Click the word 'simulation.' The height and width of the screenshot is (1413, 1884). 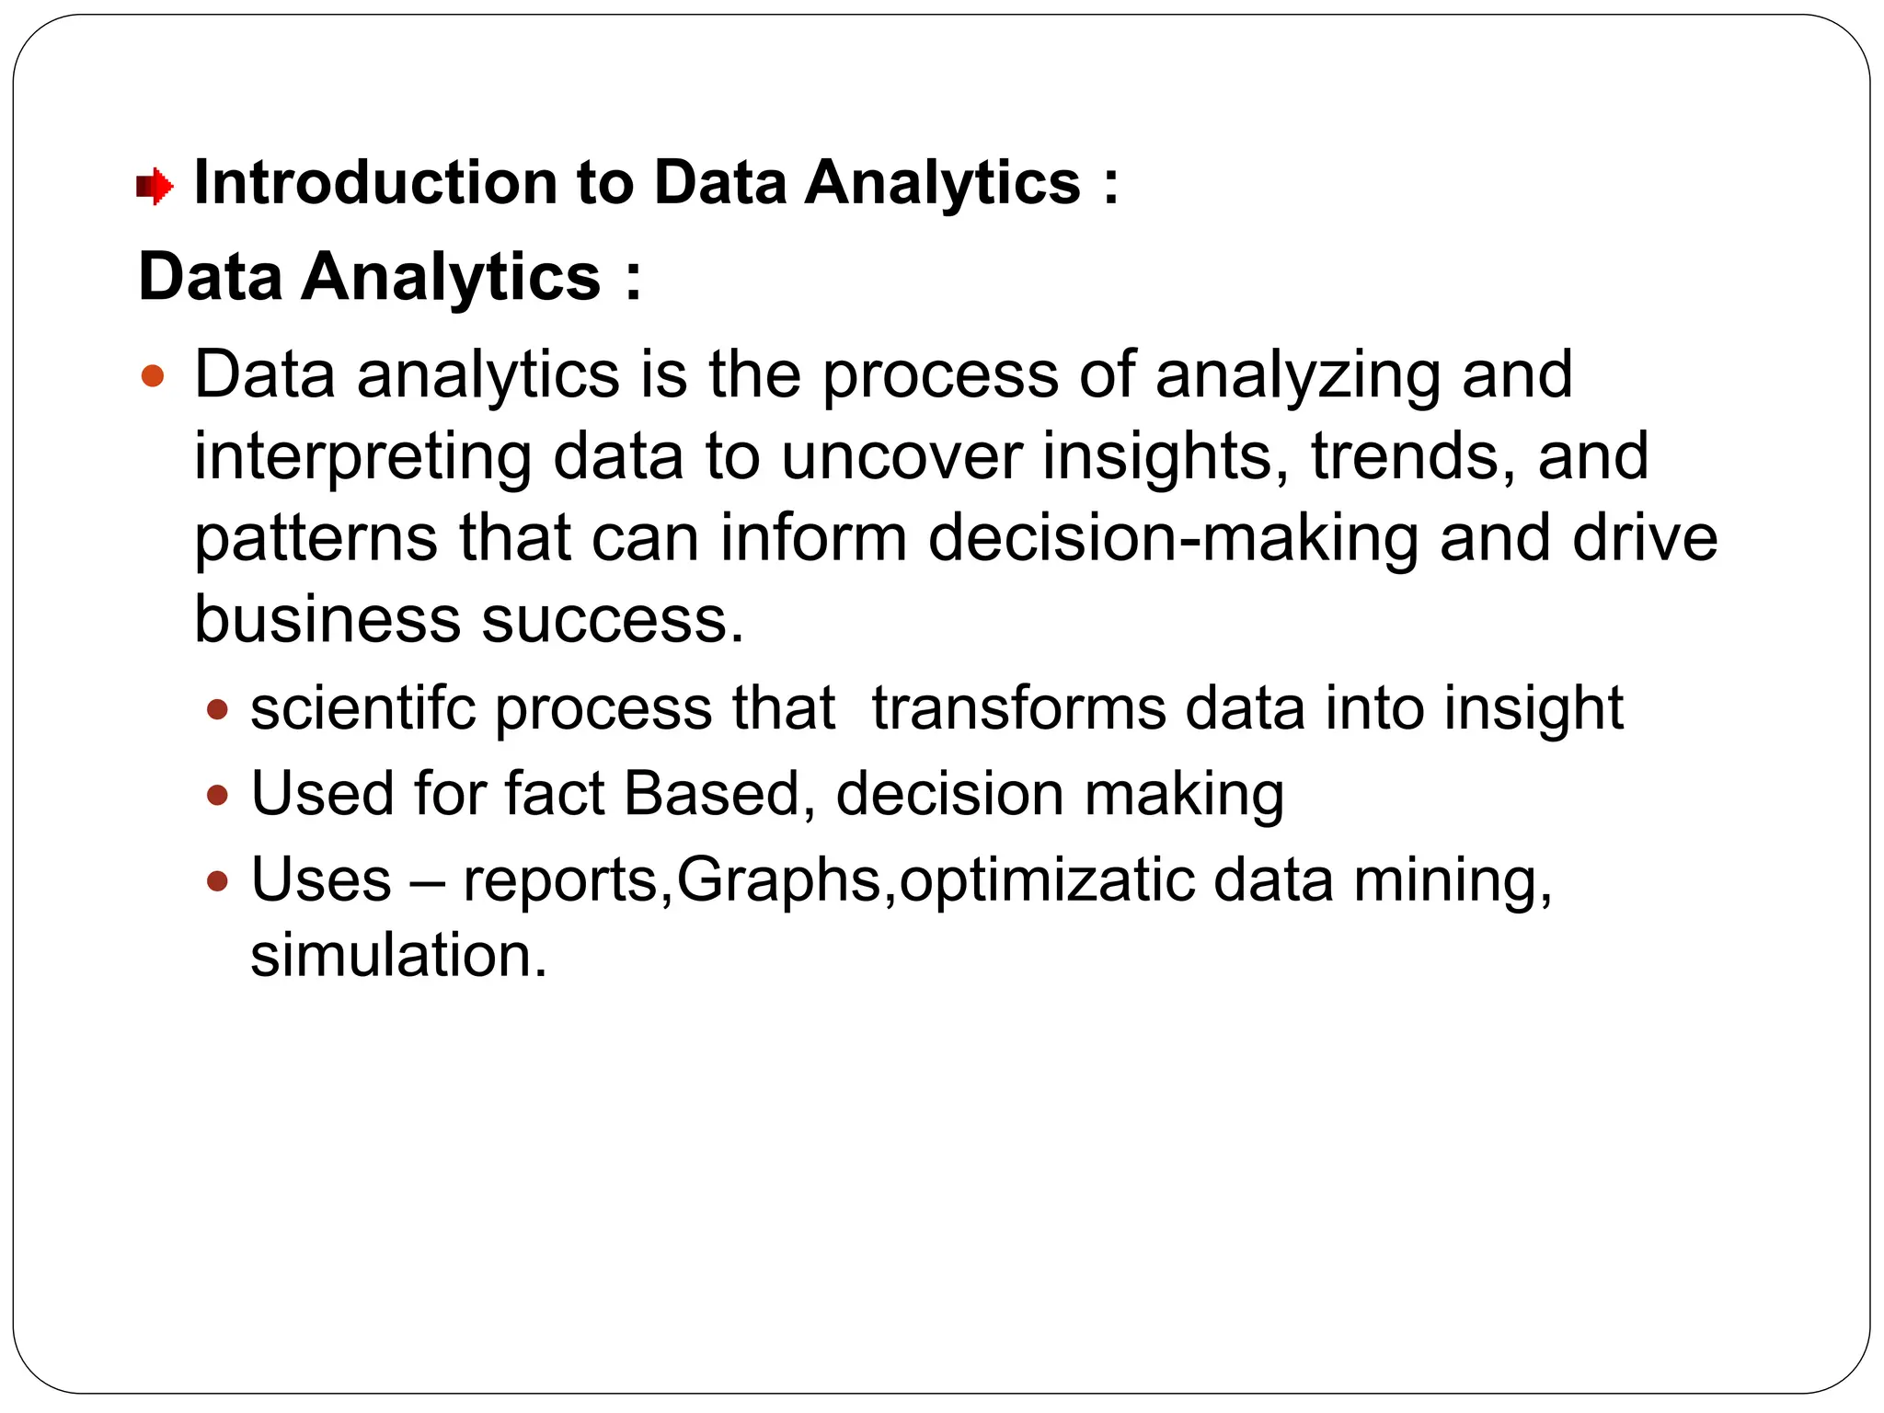[x=398, y=955]
